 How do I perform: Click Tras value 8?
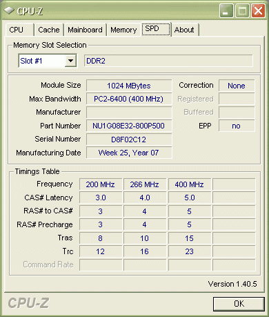[101, 238]
